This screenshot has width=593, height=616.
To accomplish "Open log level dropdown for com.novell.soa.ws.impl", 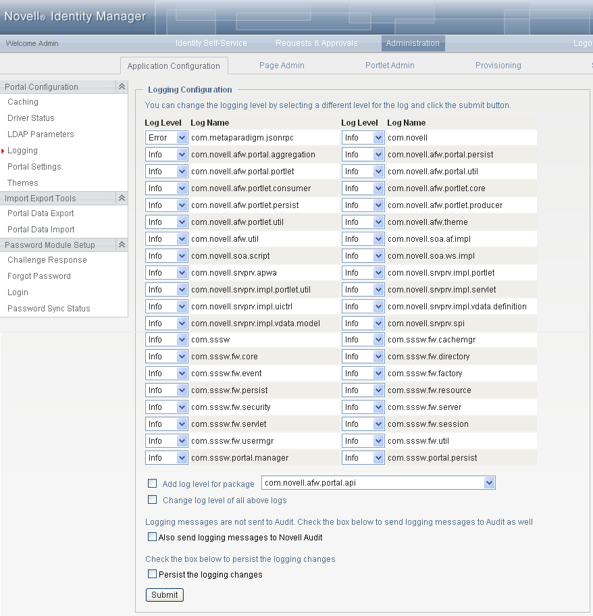I will click(x=363, y=256).
